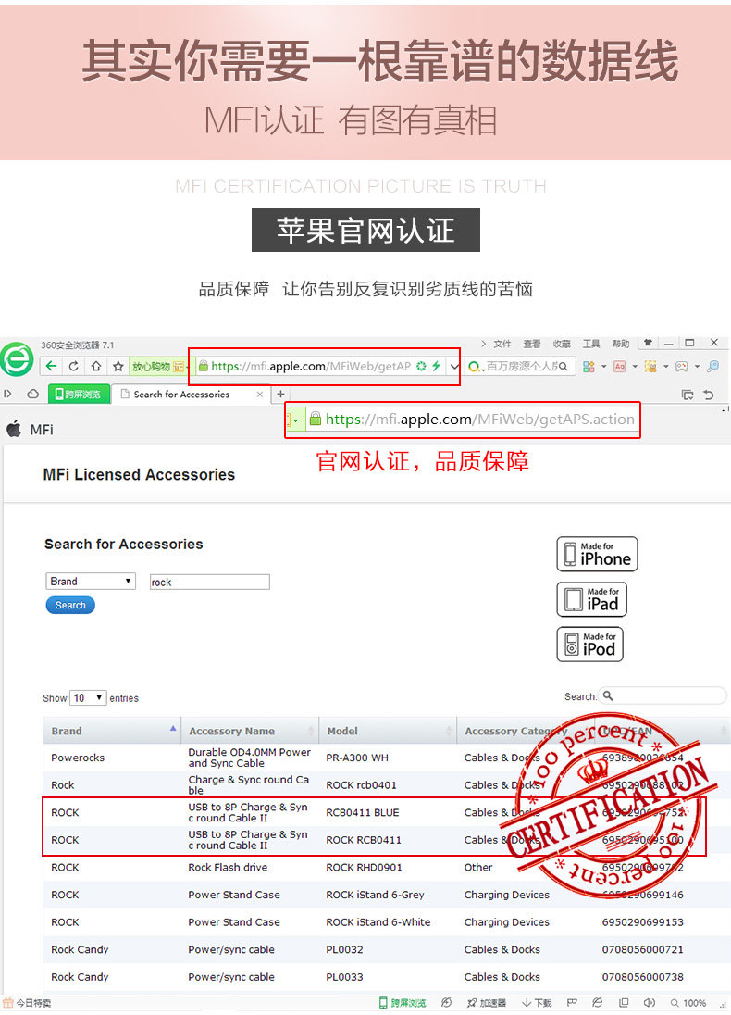Click 今日特卖 in the status bar
Viewport: 731px width, 1015px height.
(28, 1003)
